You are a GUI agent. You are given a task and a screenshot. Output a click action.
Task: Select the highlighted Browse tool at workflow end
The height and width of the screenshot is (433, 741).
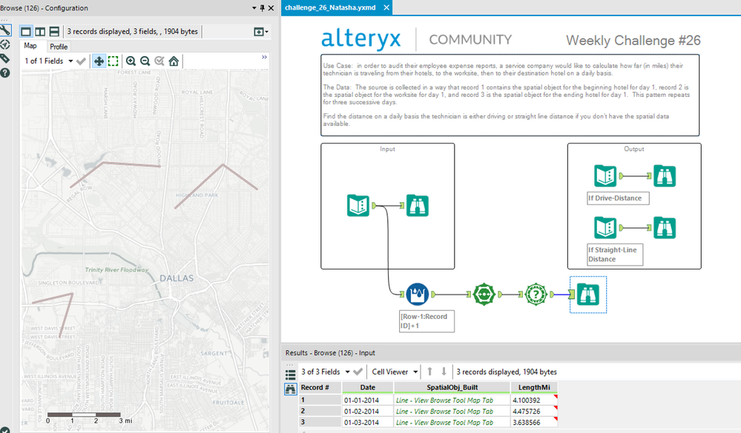click(588, 295)
